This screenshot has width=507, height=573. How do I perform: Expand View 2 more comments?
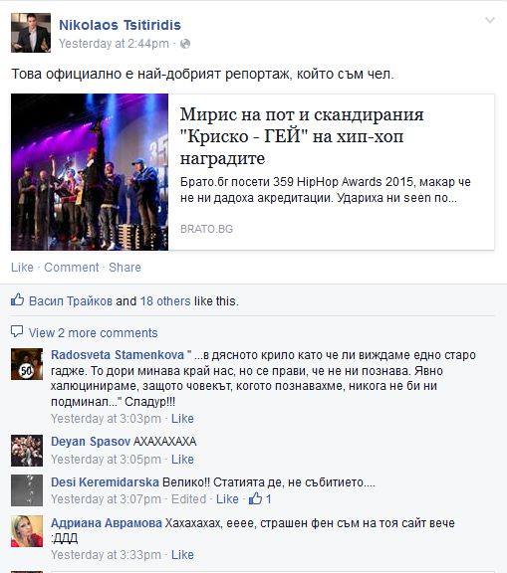point(93,333)
